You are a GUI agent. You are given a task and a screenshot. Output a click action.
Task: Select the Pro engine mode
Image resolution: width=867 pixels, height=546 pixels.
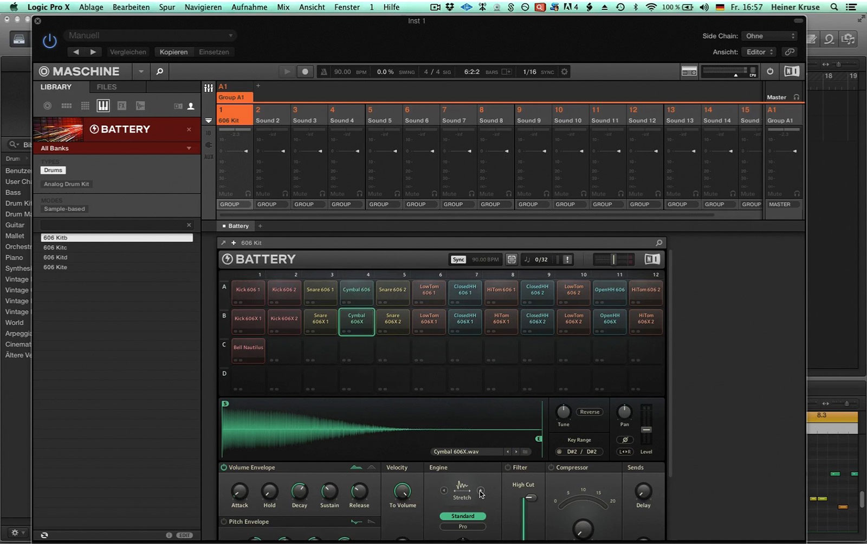pyautogui.click(x=463, y=526)
